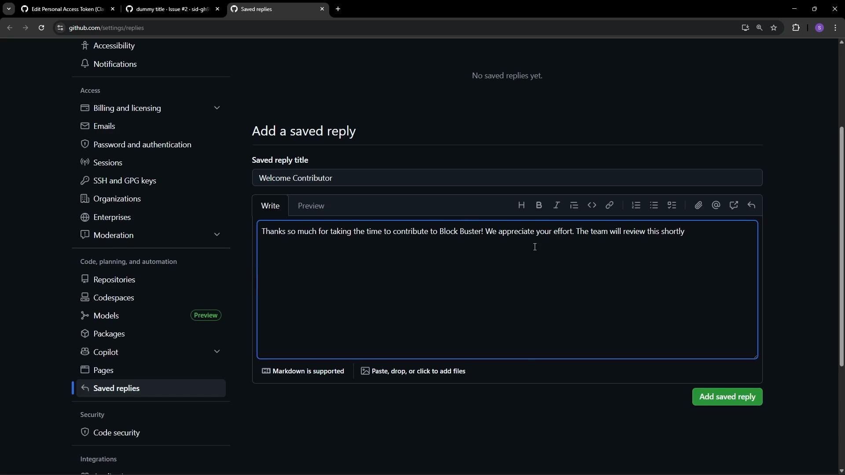845x475 pixels.
Task: Click Paste, drop, or click to add files
Action: click(x=413, y=371)
